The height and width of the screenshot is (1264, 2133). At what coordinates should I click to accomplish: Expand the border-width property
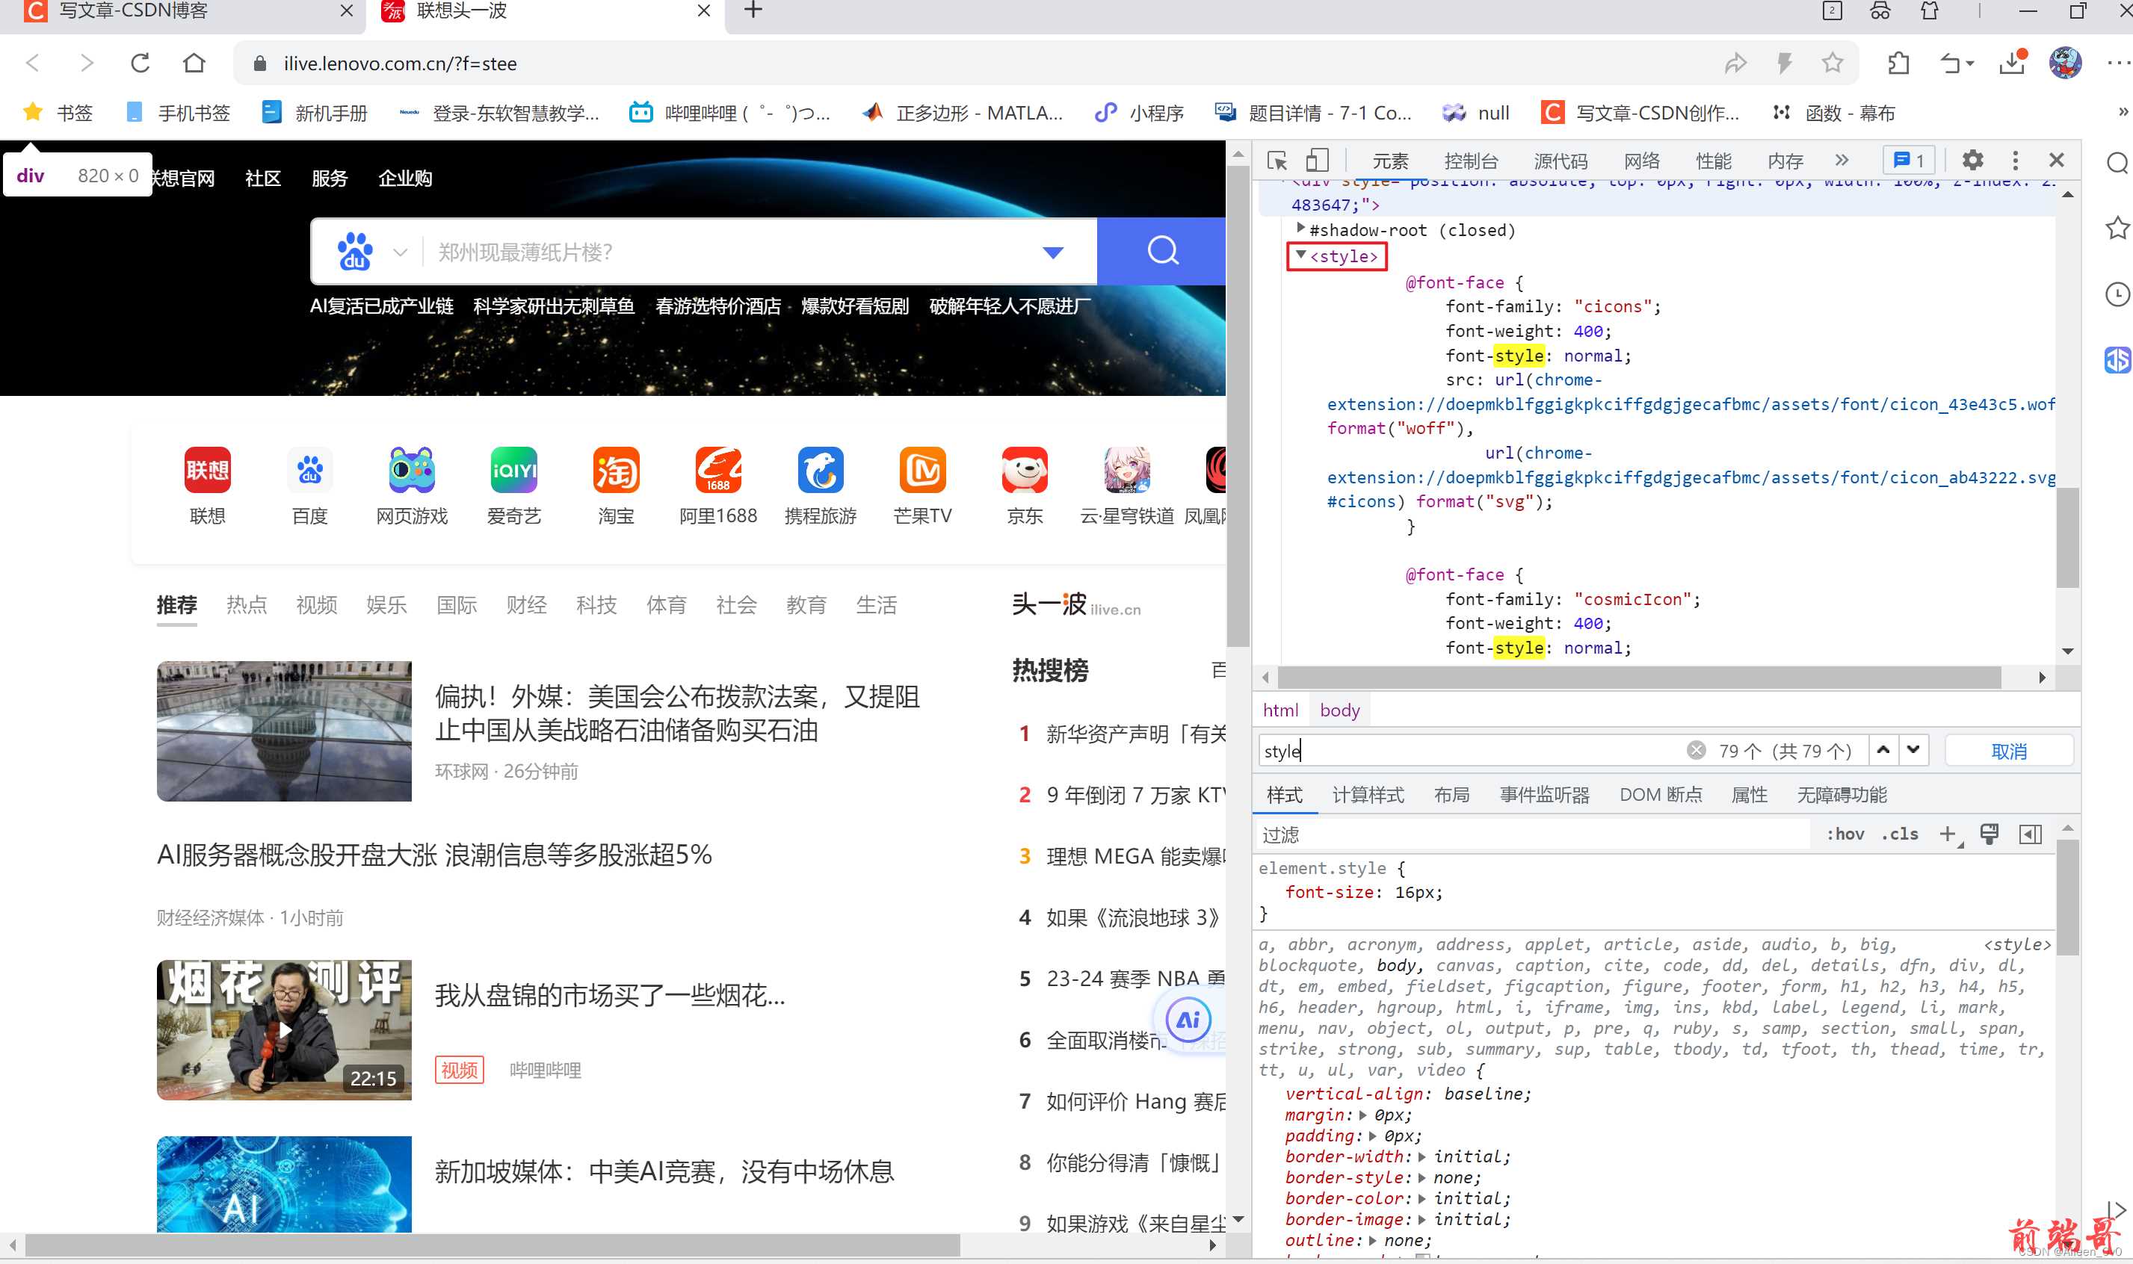tap(1422, 1156)
